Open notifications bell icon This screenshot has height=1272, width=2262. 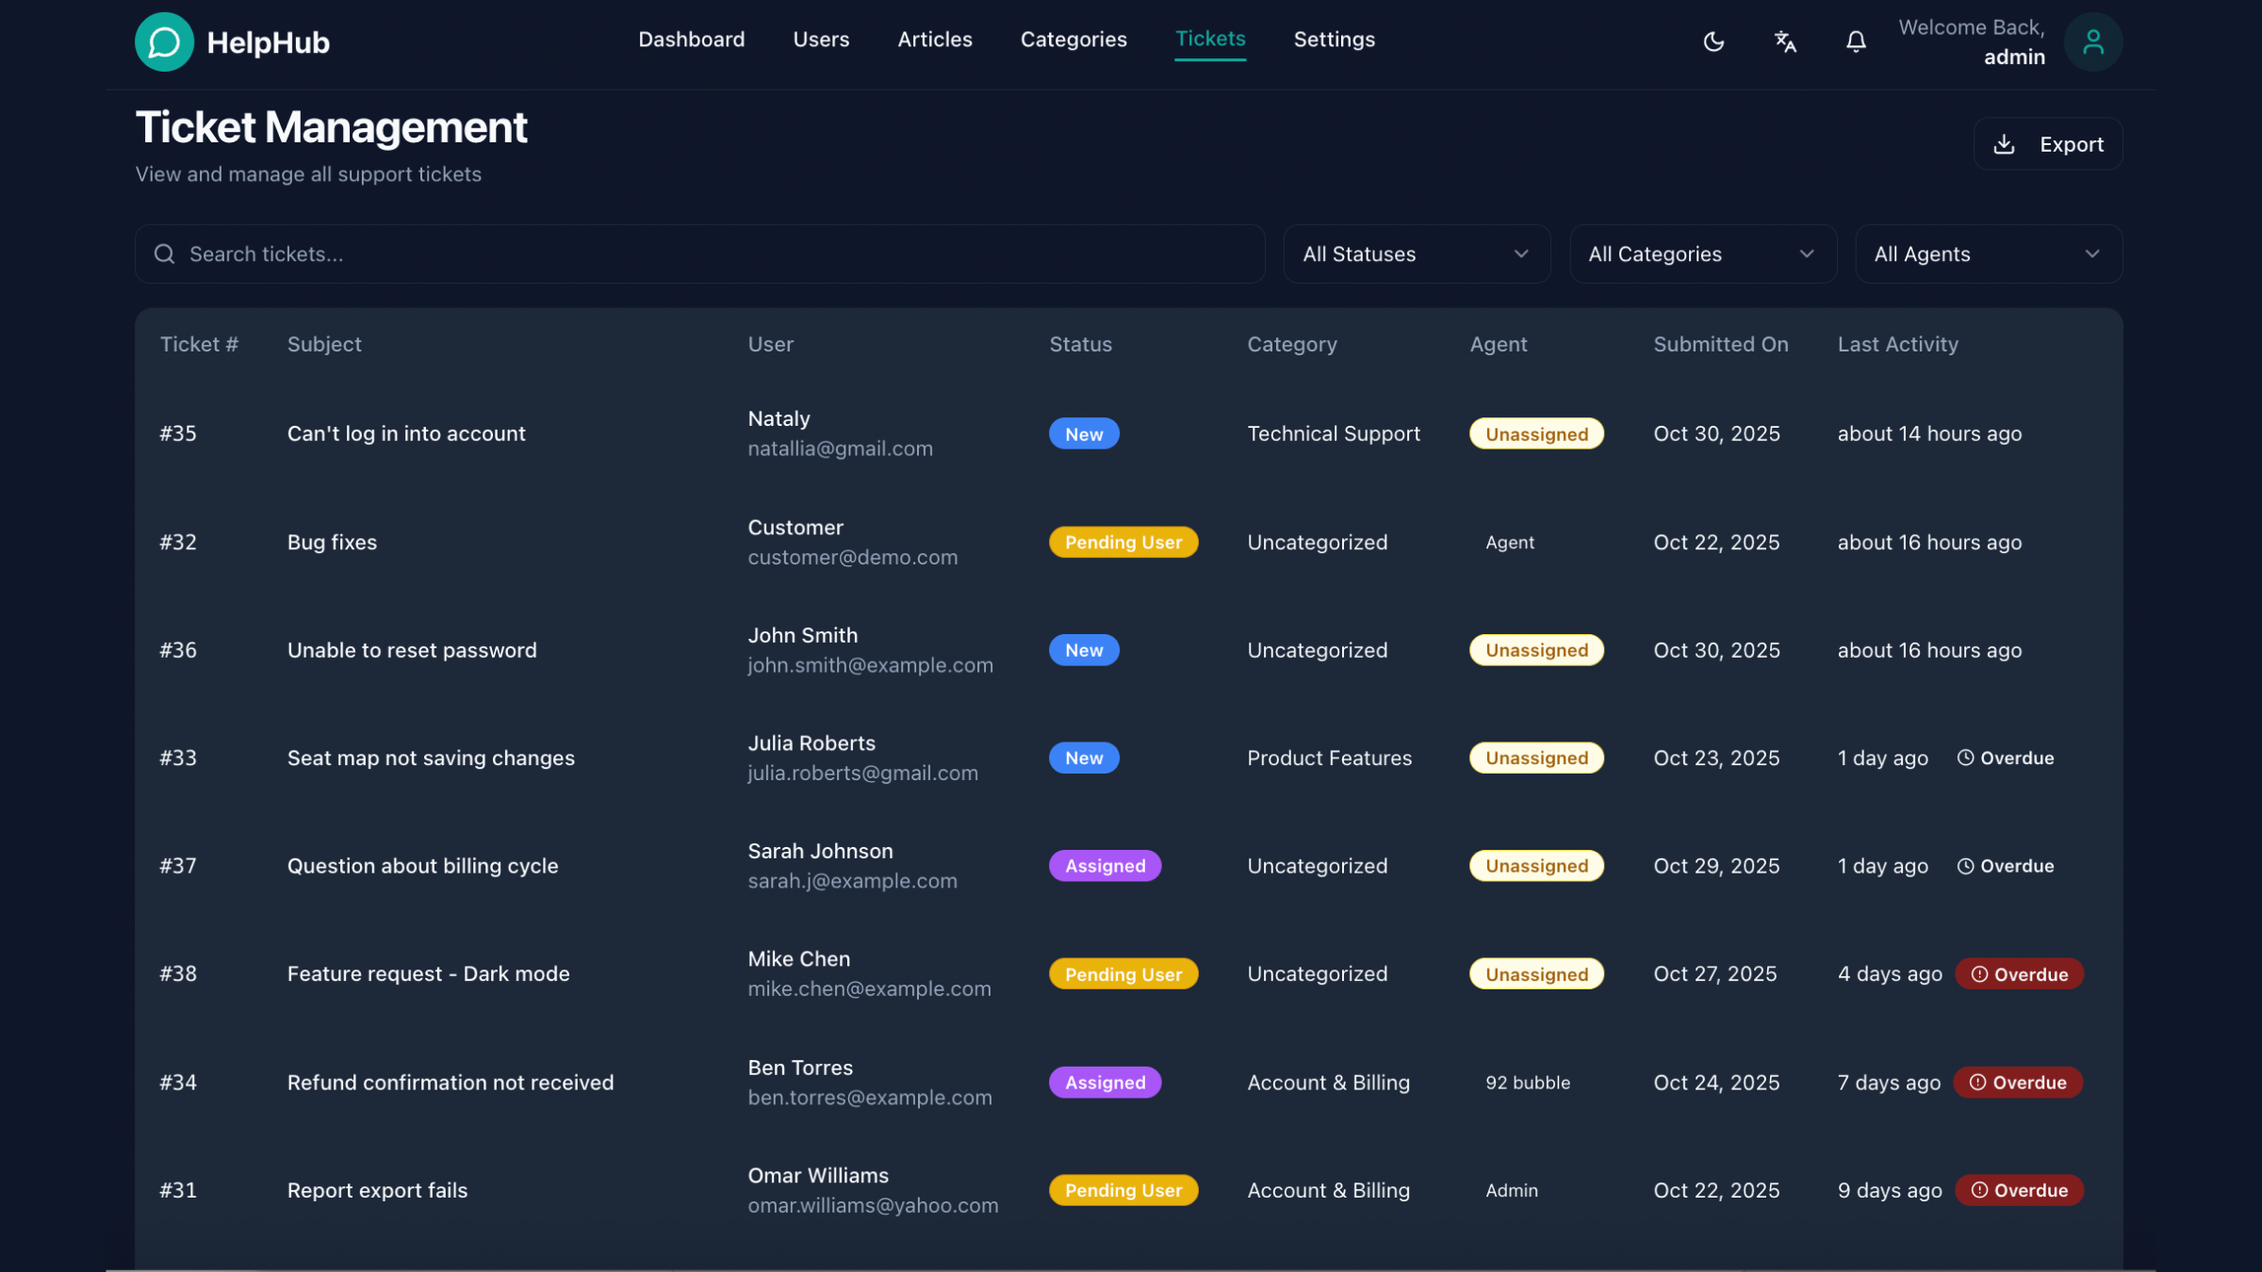coord(1855,41)
